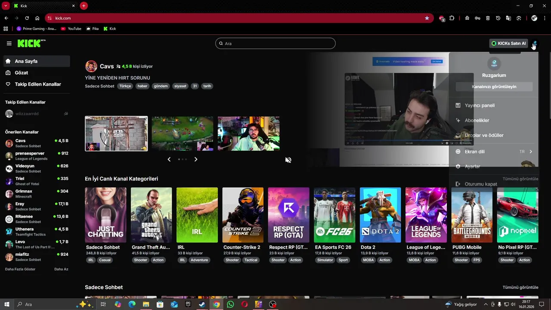Viewport: 551px width, 310px height.
Task: Bookmark page with star icon
Action: pos(427,18)
